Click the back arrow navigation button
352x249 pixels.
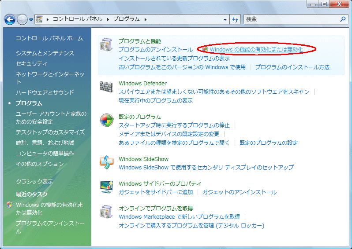click(10, 19)
